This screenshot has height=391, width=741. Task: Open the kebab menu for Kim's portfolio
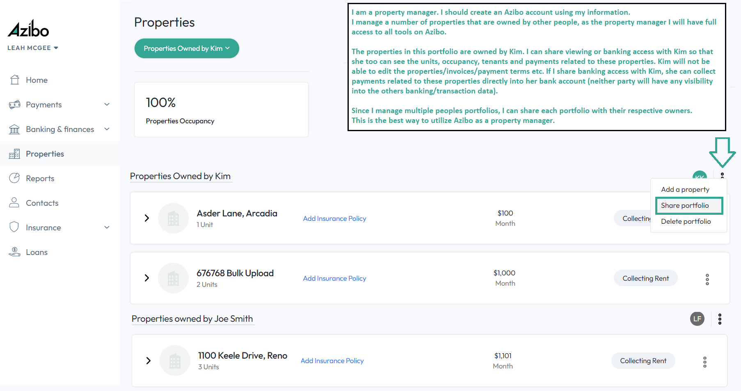tap(722, 175)
